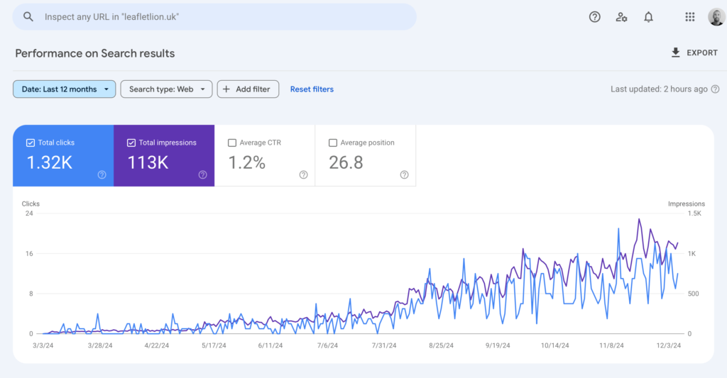Click the Last updated help icon

tap(716, 89)
